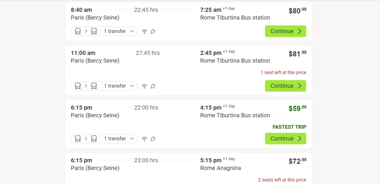Click the '2 seats left at this price' notice
380x184 pixels.
282,180
